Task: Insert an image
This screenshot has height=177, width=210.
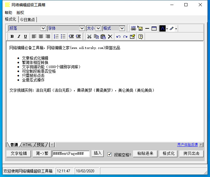Action: [x=140, y=28]
